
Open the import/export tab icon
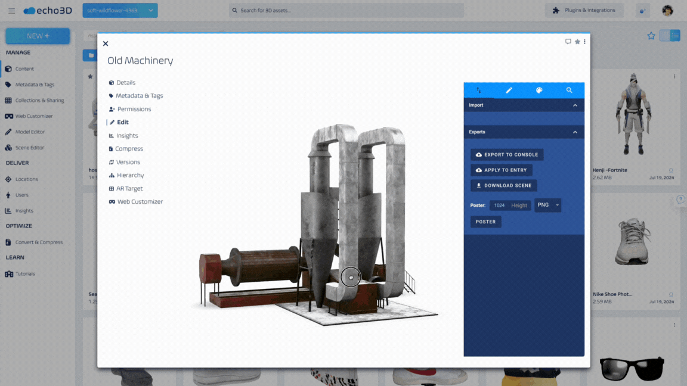(479, 91)
